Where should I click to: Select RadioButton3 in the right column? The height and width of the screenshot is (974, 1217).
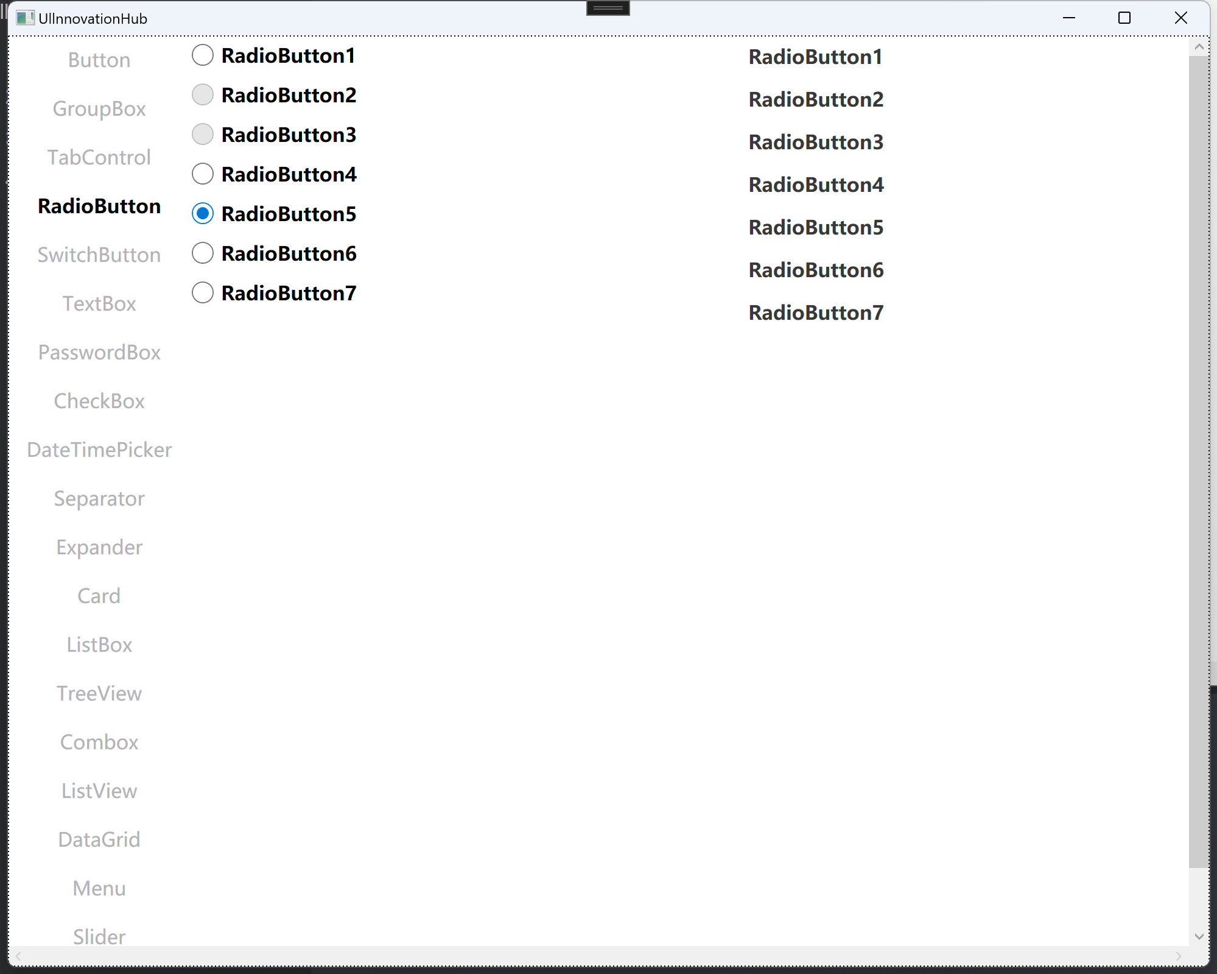pyautogui.click(x=816, y=143)
